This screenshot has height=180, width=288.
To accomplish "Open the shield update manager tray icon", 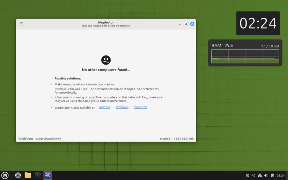I will [248, 175].
